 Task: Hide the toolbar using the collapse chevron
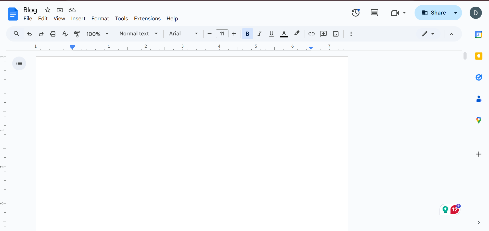pyautogui.click(x=452, y=34)
